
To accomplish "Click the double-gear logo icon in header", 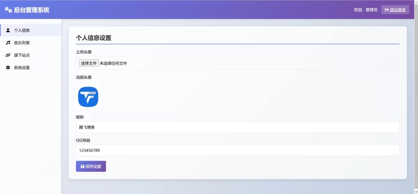I will pyautogui.click(x=9, y=10).
